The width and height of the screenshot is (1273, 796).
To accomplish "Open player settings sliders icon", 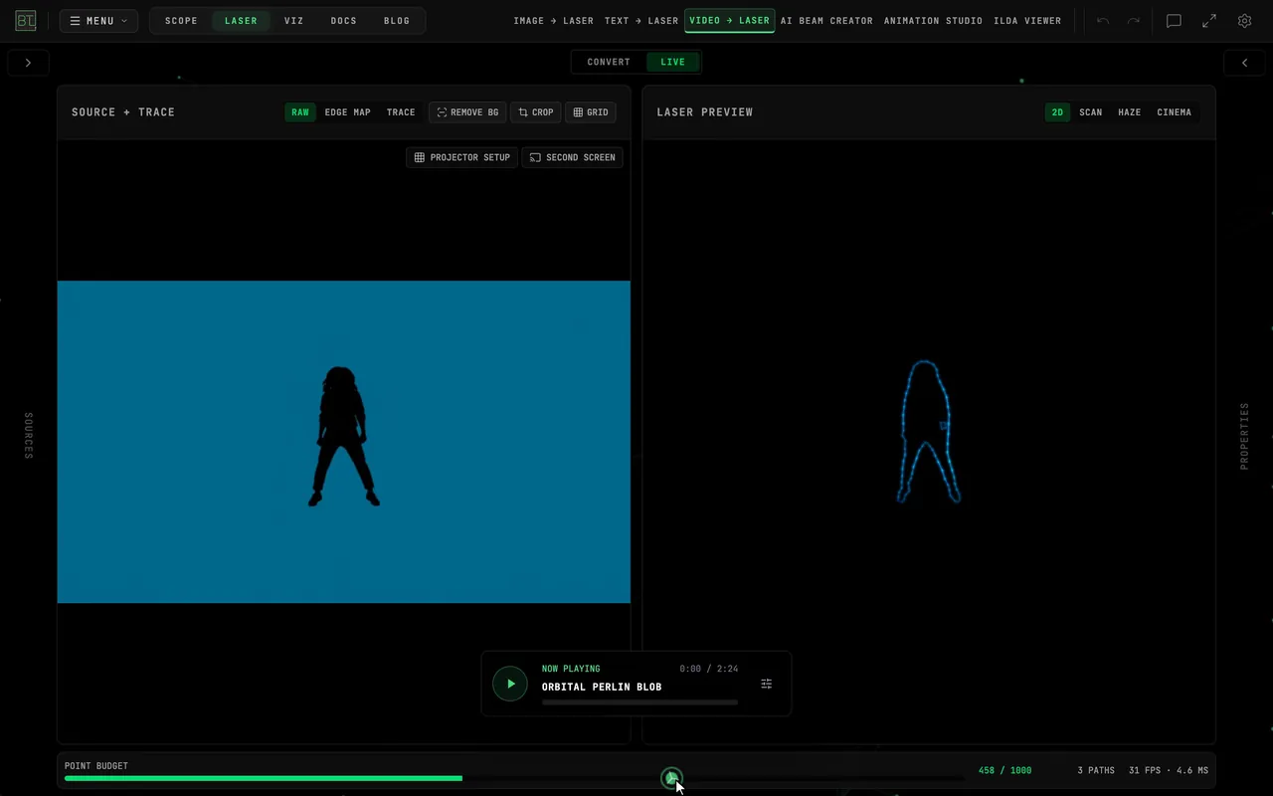I will click(766, 684).
